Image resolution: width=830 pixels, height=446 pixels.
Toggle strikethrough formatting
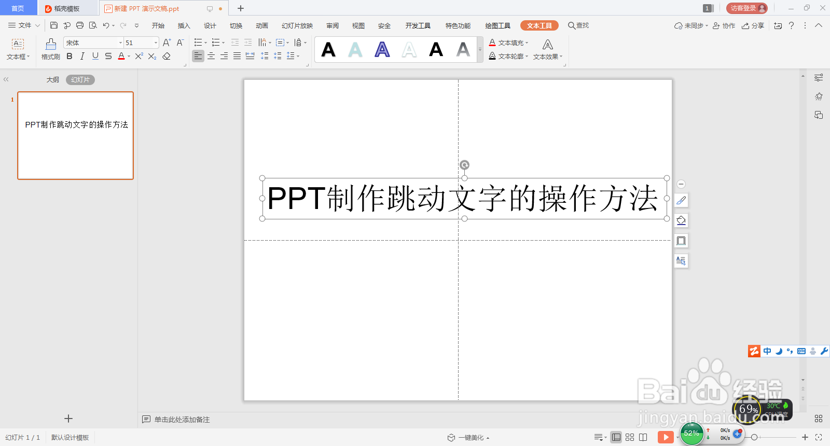(x=108, y=56)
